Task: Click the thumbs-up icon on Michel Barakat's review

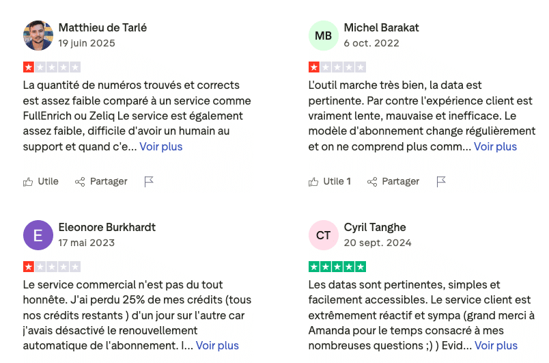Action: click(x=313, y=182)
